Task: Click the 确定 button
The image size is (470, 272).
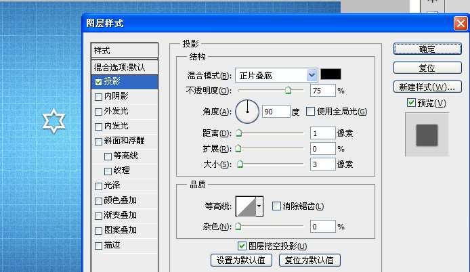Action: [x=427, y=49]
